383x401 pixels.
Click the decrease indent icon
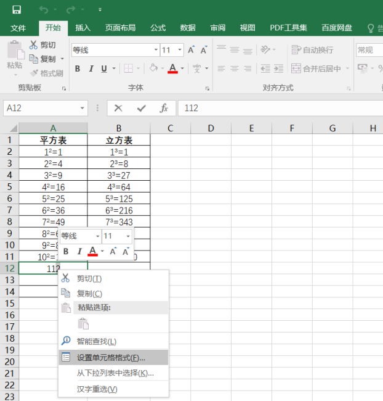[265, 68]
